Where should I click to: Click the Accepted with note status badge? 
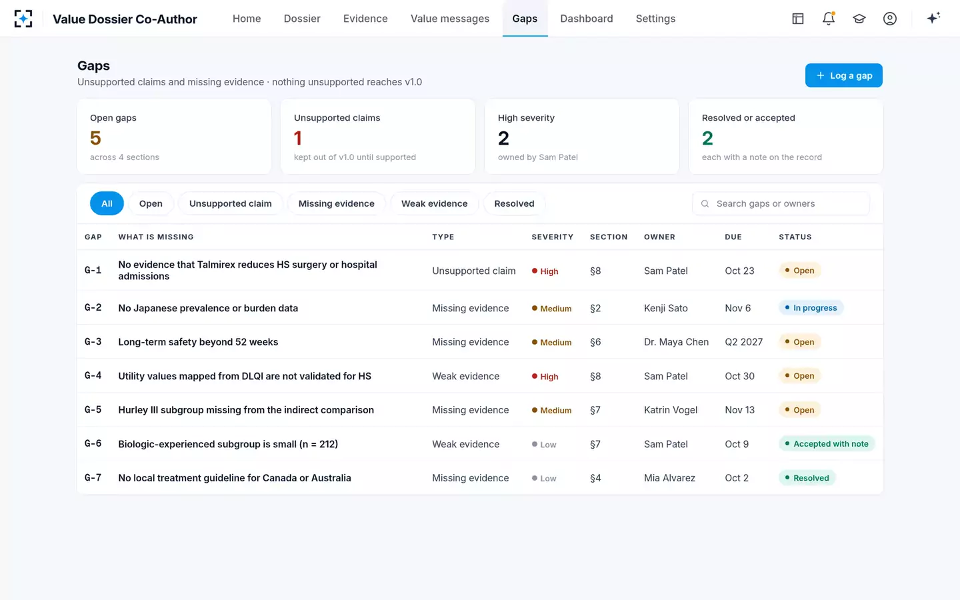click(x=827, y=444)
